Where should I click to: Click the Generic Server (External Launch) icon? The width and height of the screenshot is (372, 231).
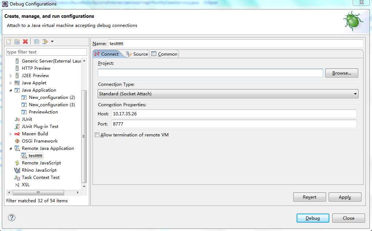click(17, 61)
